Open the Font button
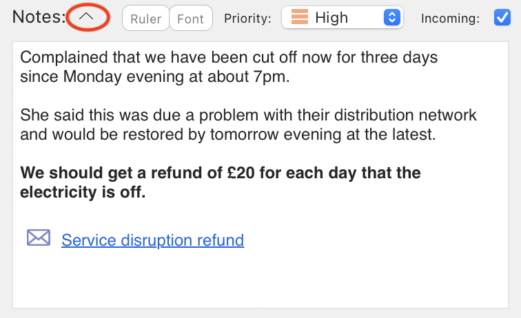 pyautogui.click(x=191, y=19)
